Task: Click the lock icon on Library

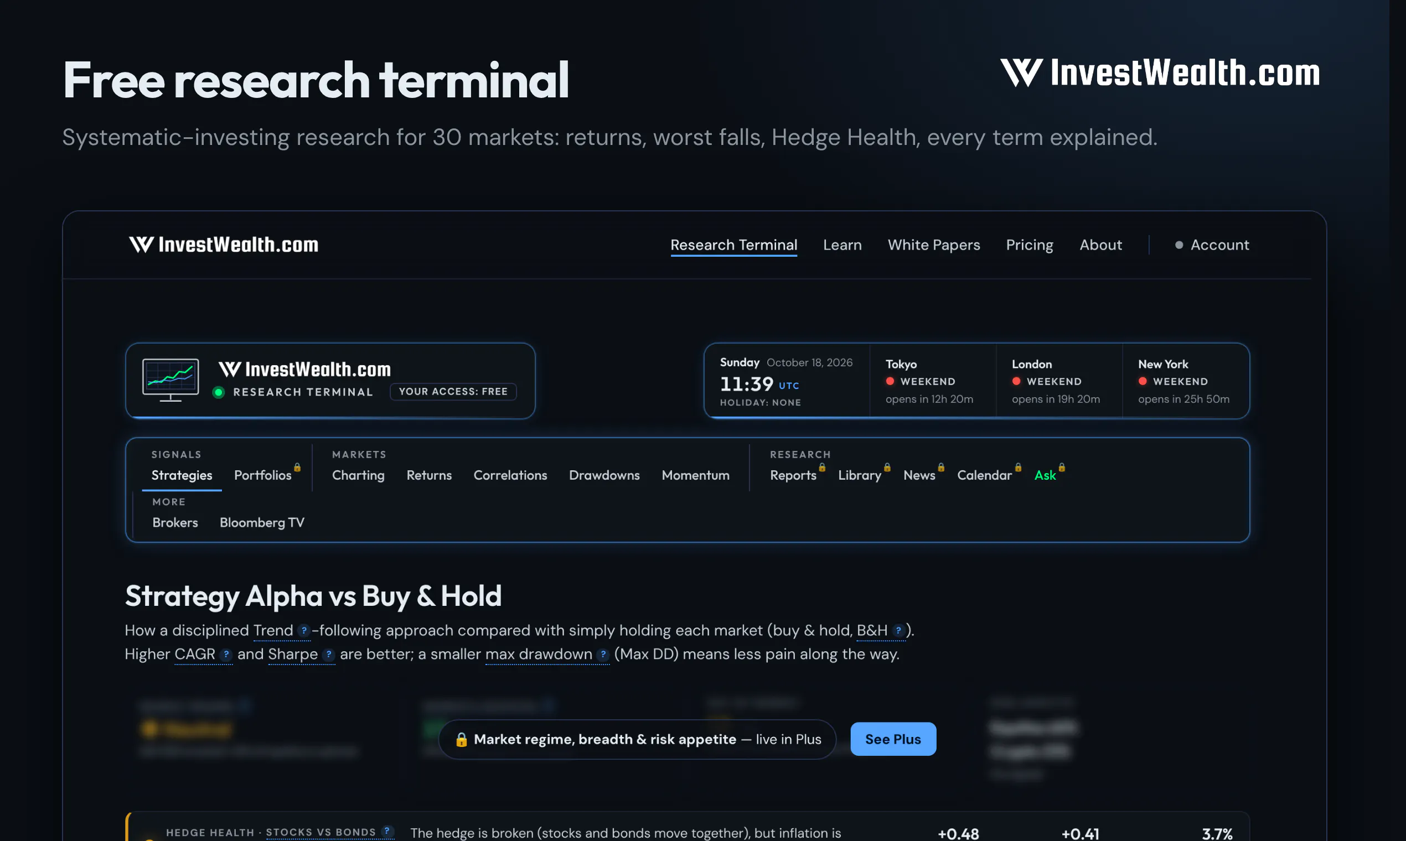Action: point(887,468)
